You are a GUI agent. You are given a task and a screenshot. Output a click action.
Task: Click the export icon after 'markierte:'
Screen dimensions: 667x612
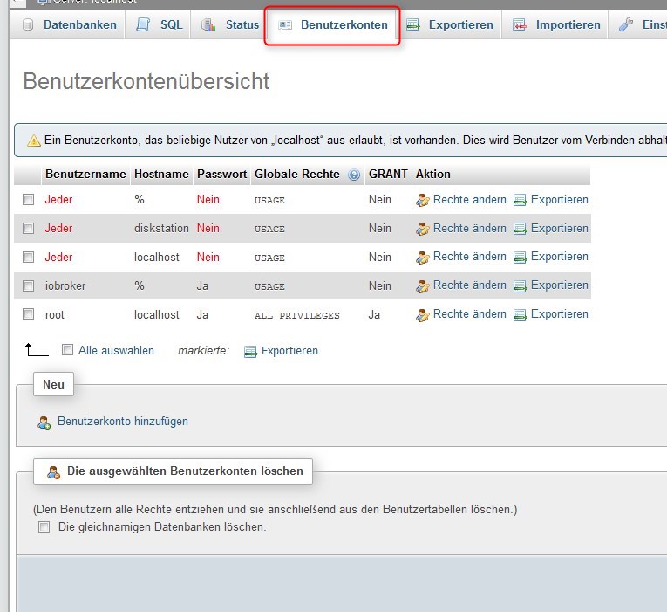250,351
